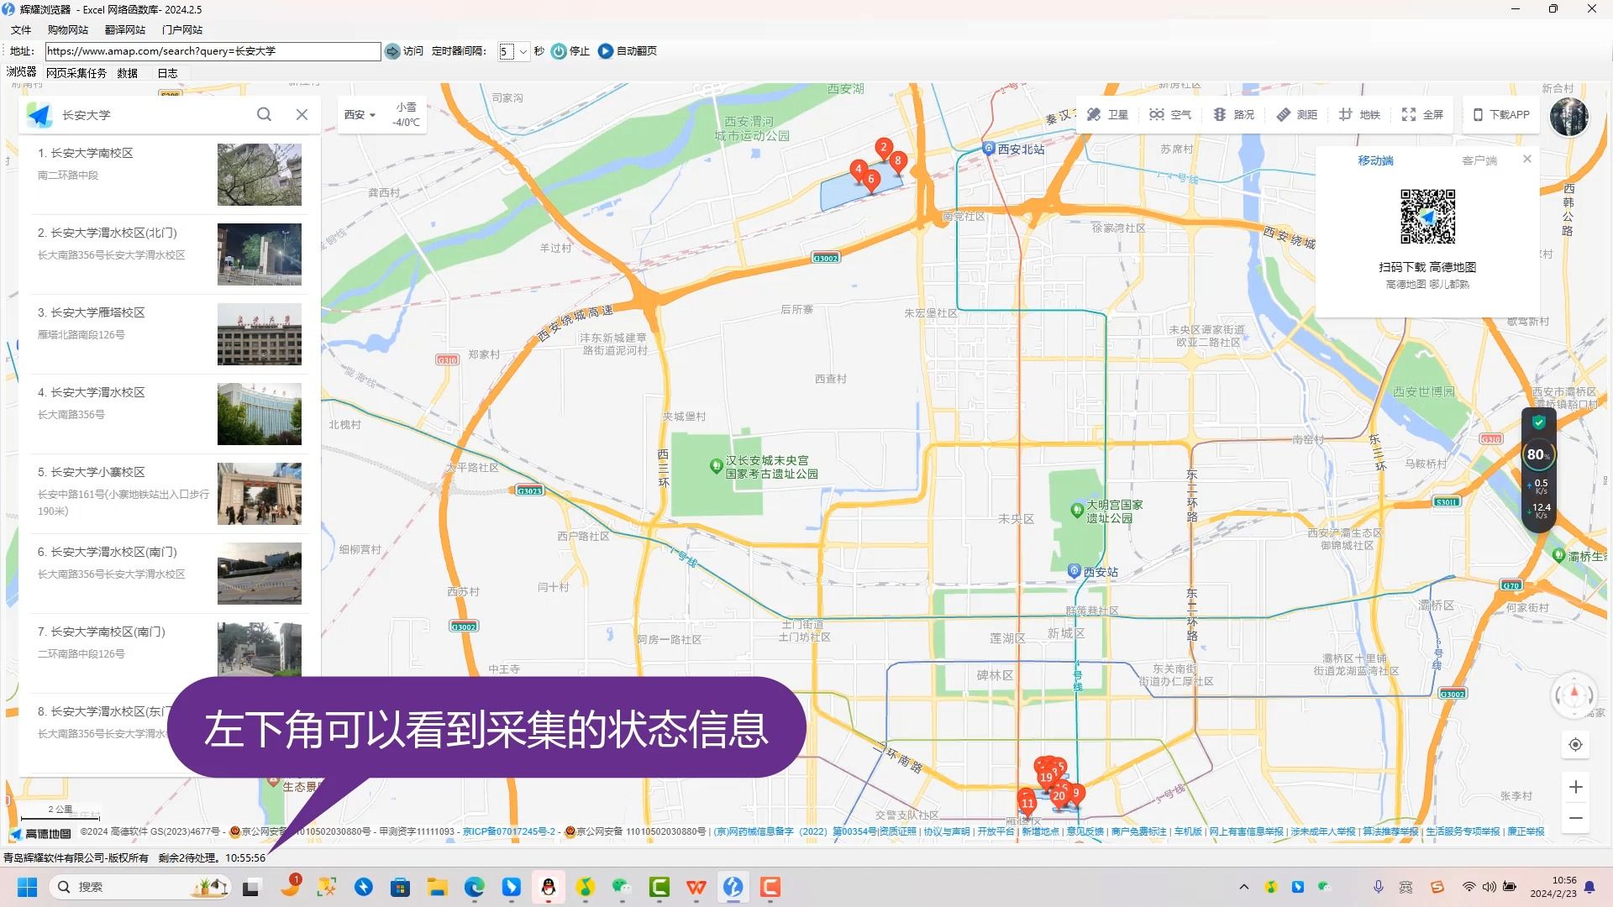Switch to the 数据 tab

(x=128, y=73)
